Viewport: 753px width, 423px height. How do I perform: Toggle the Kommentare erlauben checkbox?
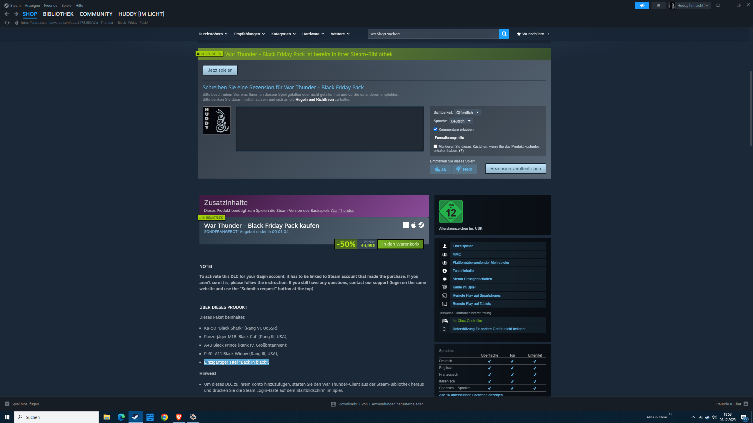point(435,129)
